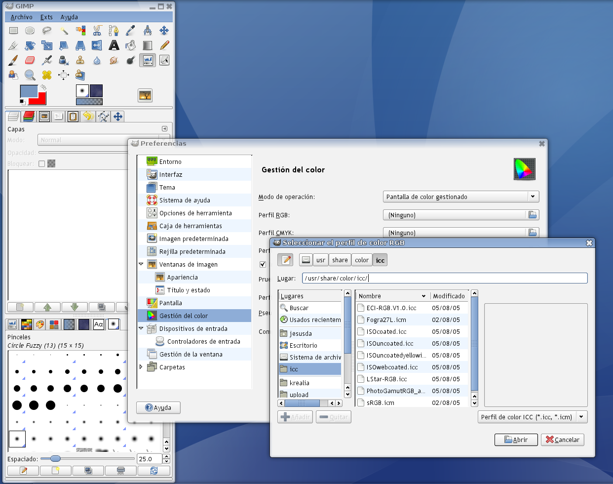Select the Crop knife tool
The image size is (613, 484).
13,45
